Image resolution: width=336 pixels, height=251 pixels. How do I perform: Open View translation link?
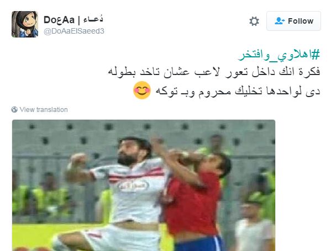(44, 110)
